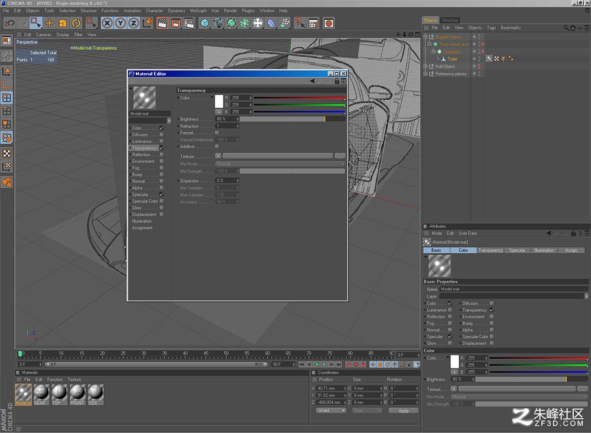Open the deformer objects icon
The image size is (591, 433).
pyautogui.click(x=271, y=24)
